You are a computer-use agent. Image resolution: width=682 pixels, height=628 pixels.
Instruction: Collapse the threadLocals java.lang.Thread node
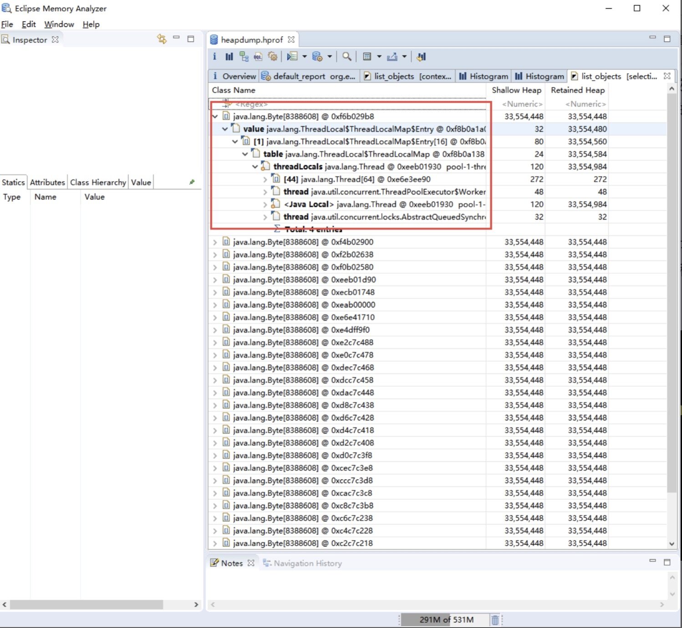255,167
